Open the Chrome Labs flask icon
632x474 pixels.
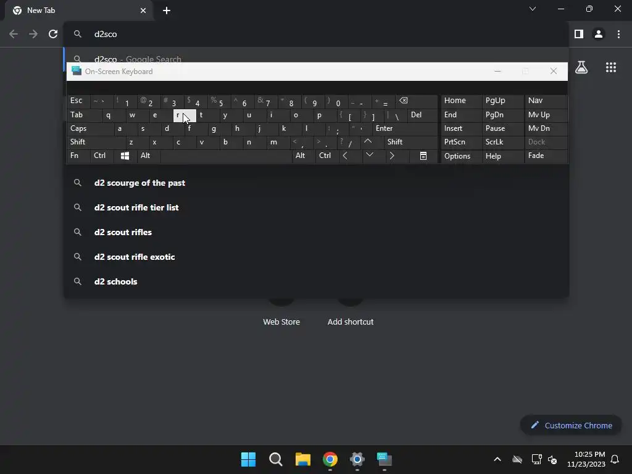581,67
